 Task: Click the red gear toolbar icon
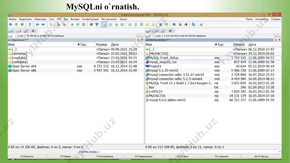coord(22,24)
